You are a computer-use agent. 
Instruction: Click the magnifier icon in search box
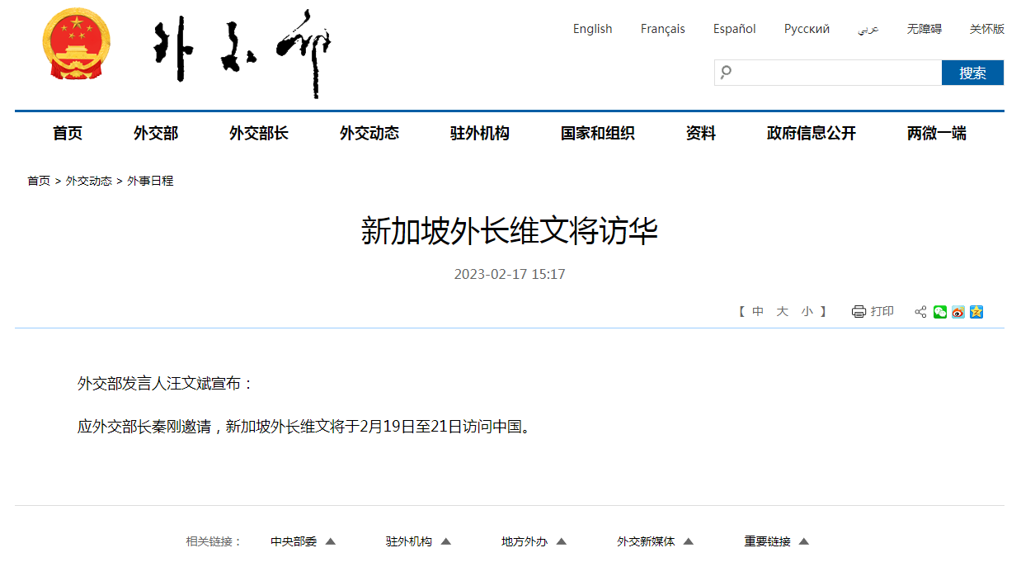pos(726,73)
